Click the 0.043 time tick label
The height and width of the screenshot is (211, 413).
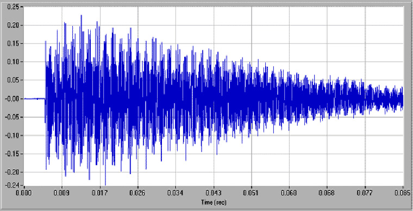pos(214,193)
